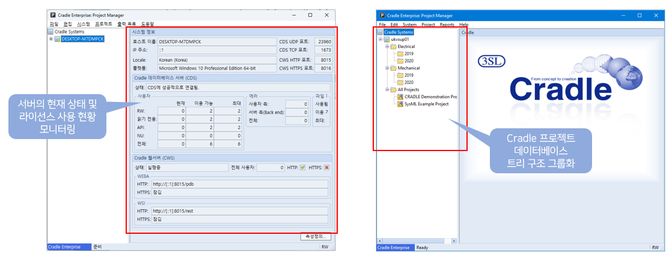Click the WSI HTTP URL field ending /rest
This screenshot has width=672, height=256.
click(x=240, y=211)
